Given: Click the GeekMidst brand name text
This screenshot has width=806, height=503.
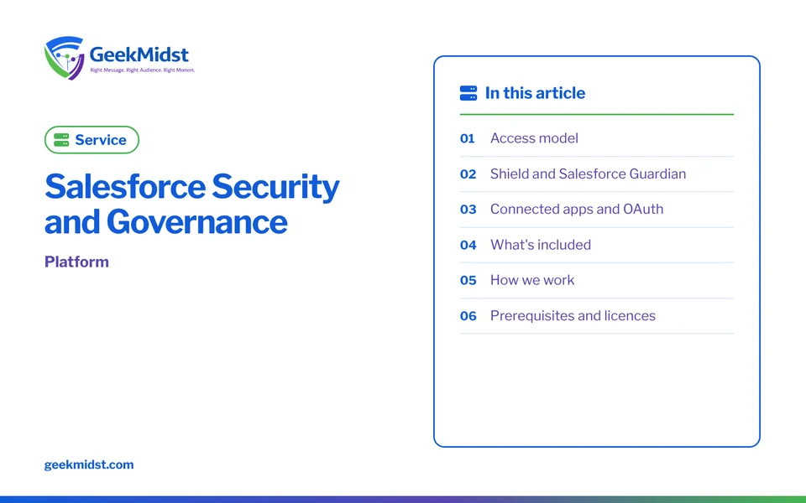Looking at the screenshot, I should (x=139, y=54).
